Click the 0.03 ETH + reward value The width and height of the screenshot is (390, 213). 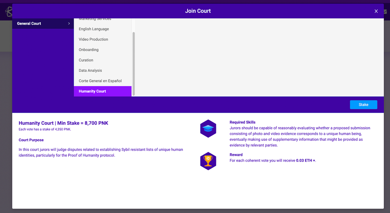point(305,160)
